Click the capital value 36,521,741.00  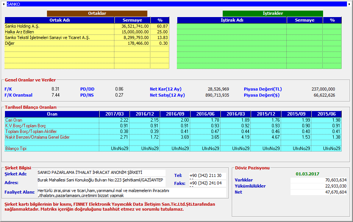(x=135, y=26)
